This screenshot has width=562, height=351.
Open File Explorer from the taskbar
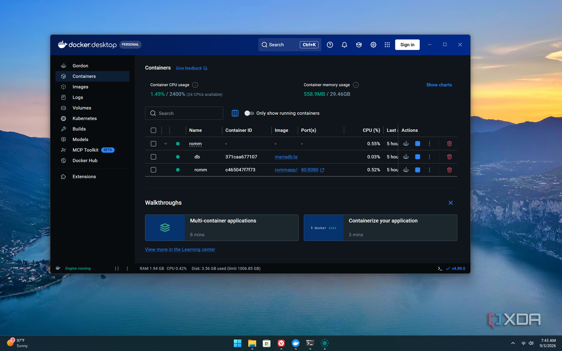tap(252, 343)
